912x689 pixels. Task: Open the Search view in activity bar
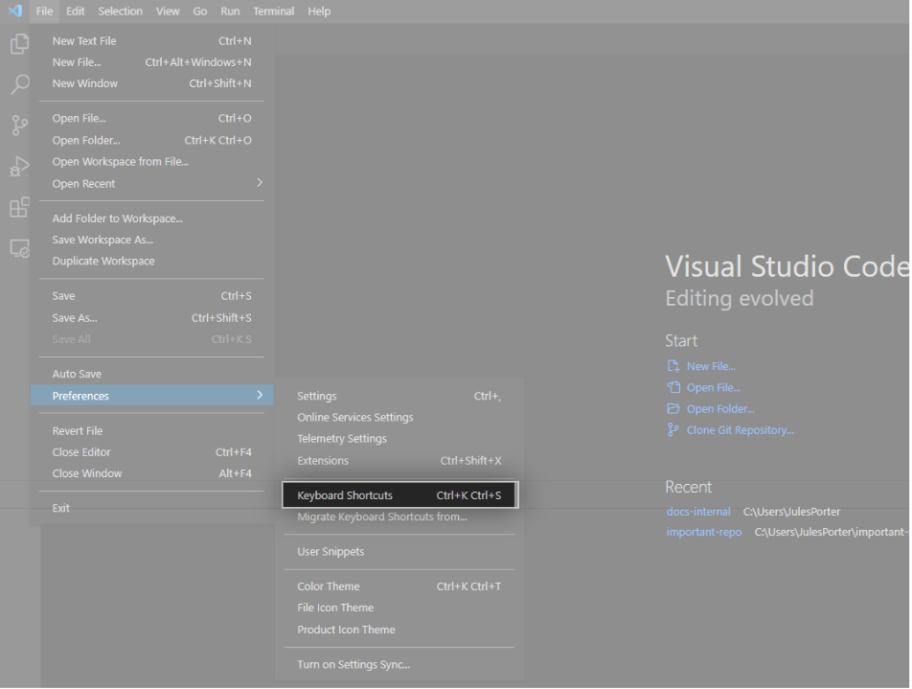pos(20,84)
